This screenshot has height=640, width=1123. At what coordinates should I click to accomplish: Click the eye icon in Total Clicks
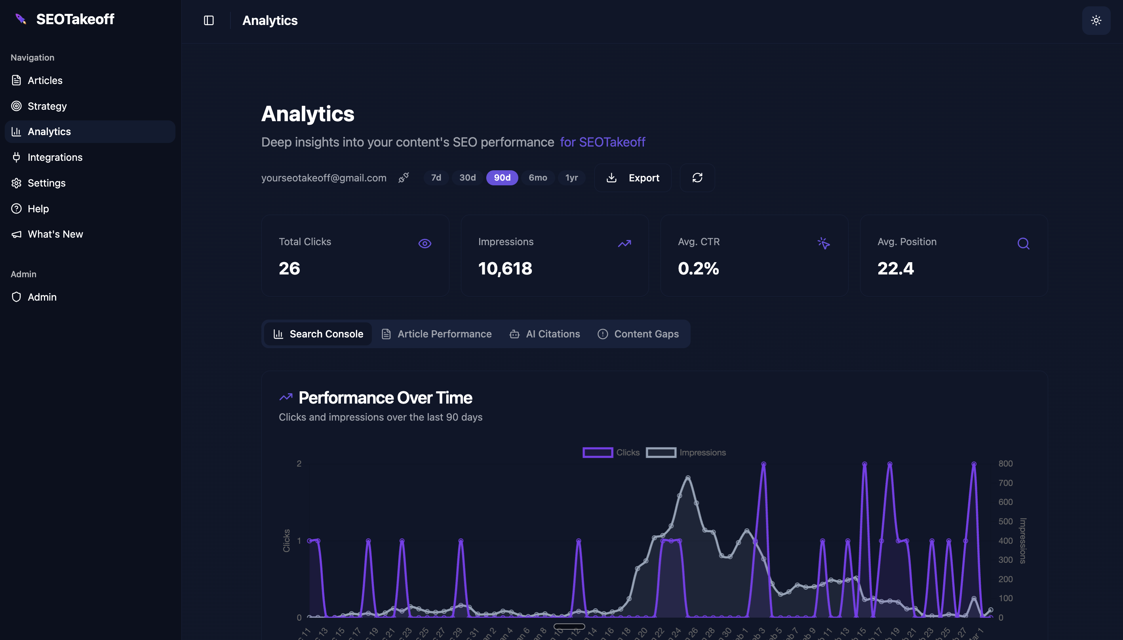click(424, 243)
